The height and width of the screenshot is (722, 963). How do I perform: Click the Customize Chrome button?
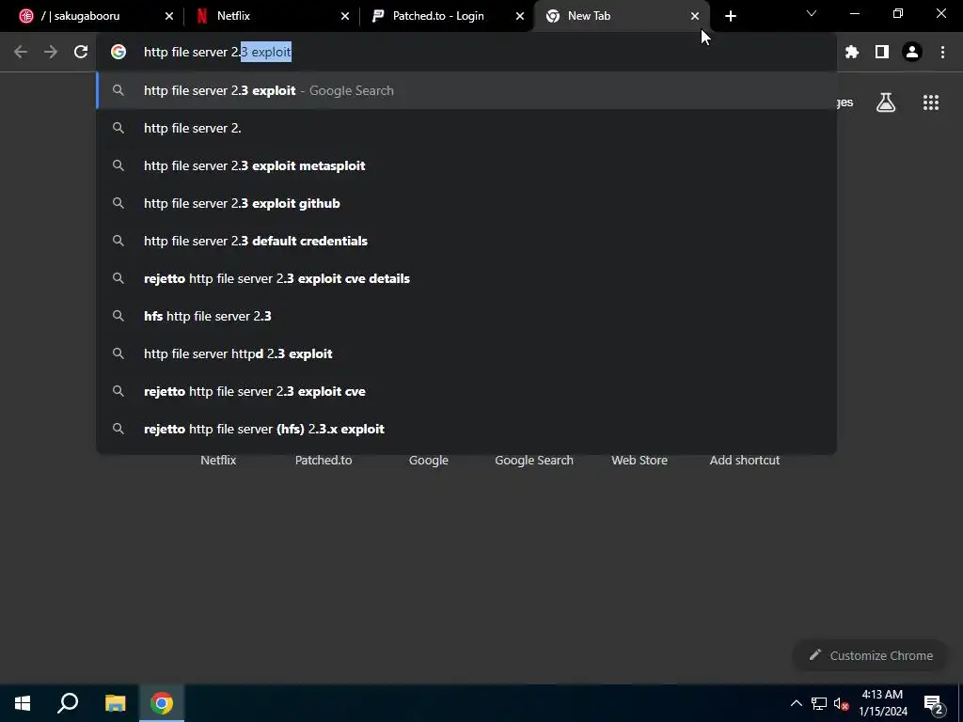(x=870, y=655)
